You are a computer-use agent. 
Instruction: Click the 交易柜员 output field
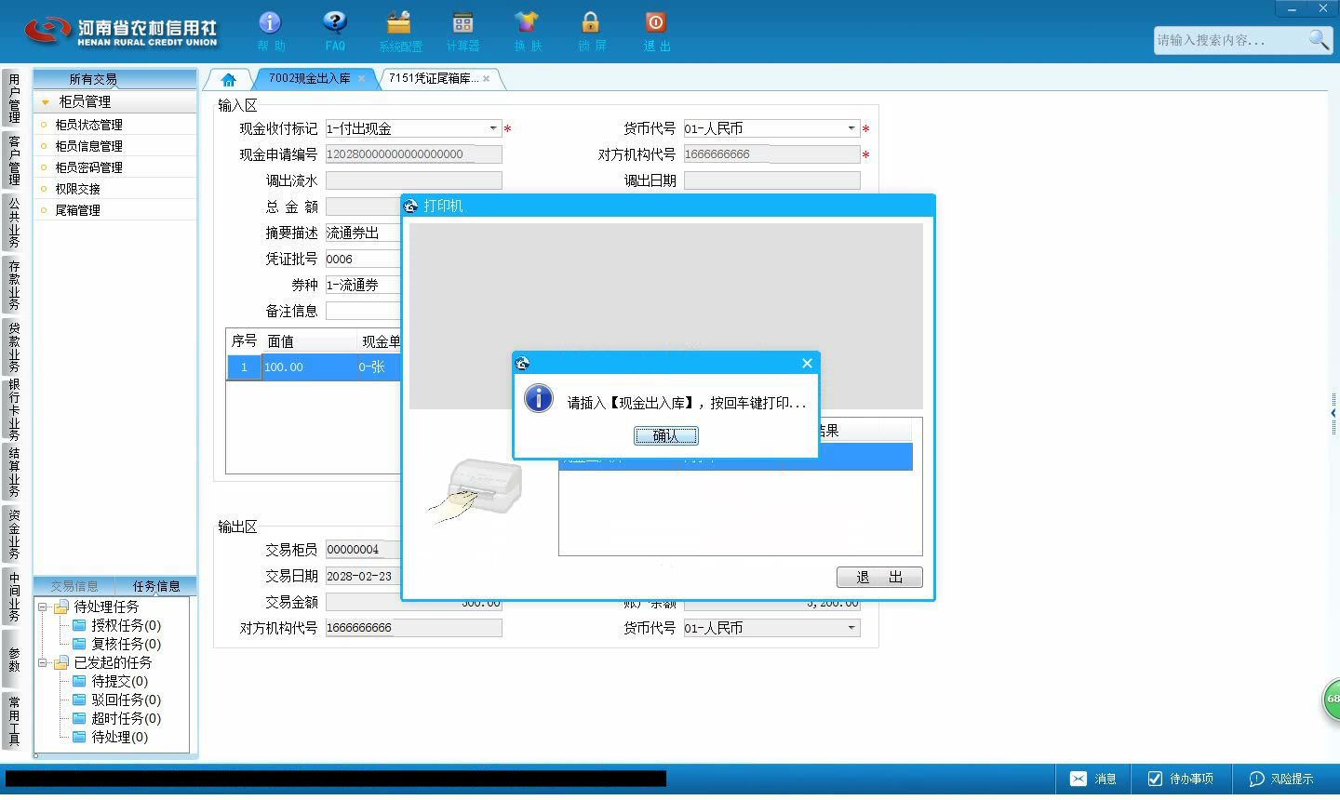(x=365, y=550)
